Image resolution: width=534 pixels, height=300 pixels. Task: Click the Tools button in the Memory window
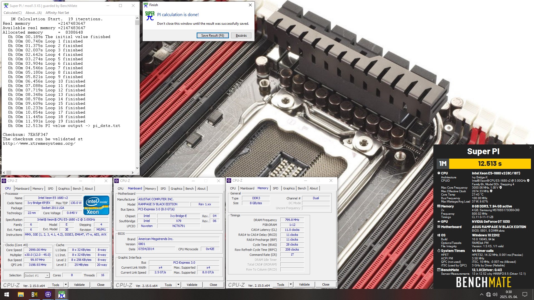[281, 284]
